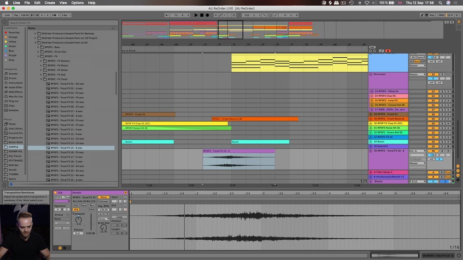
Task: Toggle the clip activator circle in Clip panel
Action: point(55,193)
